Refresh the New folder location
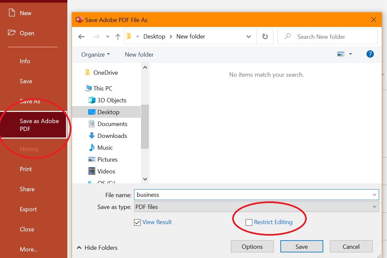387x258 pixels. pyautogui.click(x=265, y=37)
